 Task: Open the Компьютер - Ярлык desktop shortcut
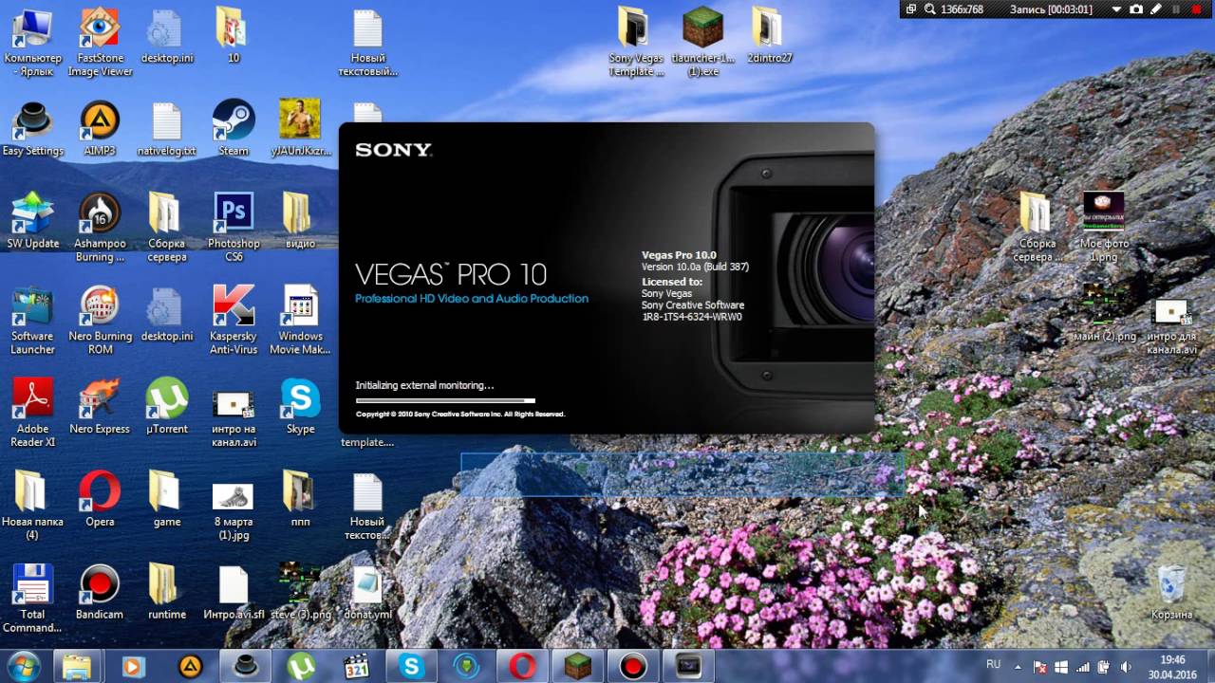click(x=32, y=41)
